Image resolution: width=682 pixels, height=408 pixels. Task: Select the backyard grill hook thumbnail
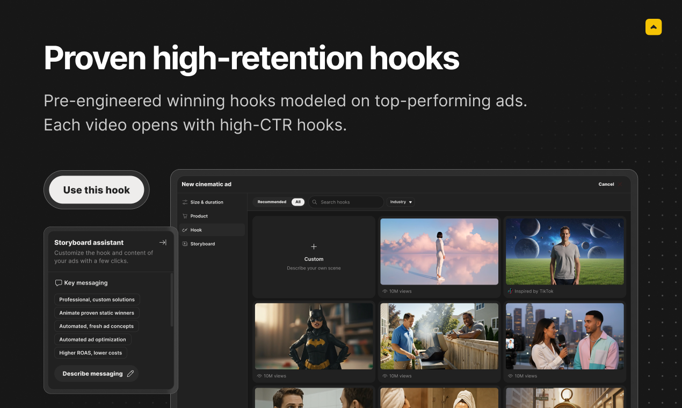(x=439, y=336)
